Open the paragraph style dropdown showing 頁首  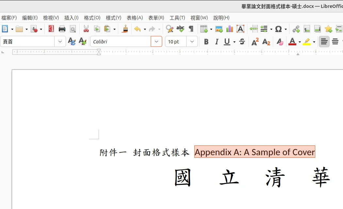pyautogui.click(x=60, y=41)
